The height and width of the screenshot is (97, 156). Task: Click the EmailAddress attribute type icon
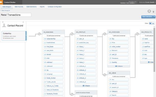45,43
